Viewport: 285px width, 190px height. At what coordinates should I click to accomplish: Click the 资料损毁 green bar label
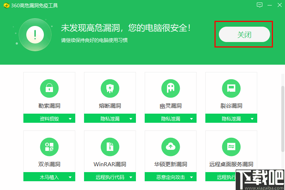coord(49,119)
